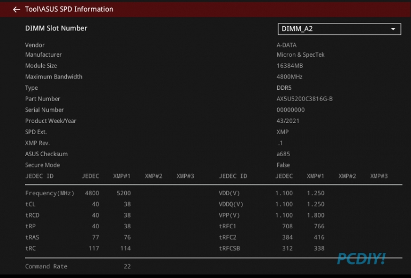The width and height of the screenshot is (411, 278).
Task: Select the DIMM Slot Number label
Action: pos(56,28)
